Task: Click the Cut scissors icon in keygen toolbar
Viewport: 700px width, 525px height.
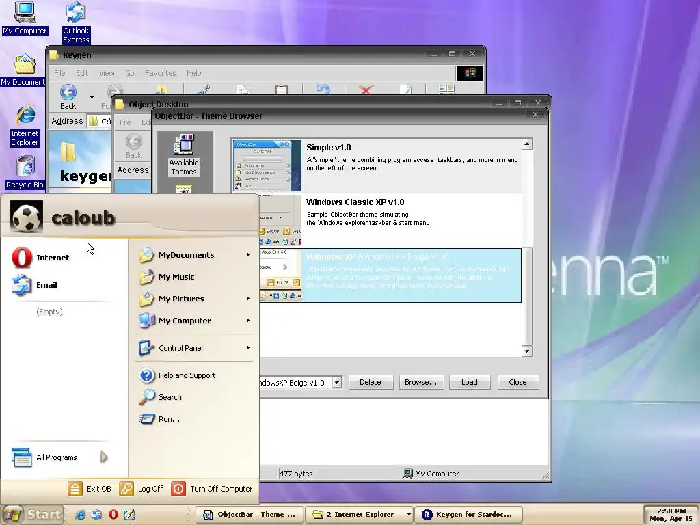Action: [x=204, y=90]
